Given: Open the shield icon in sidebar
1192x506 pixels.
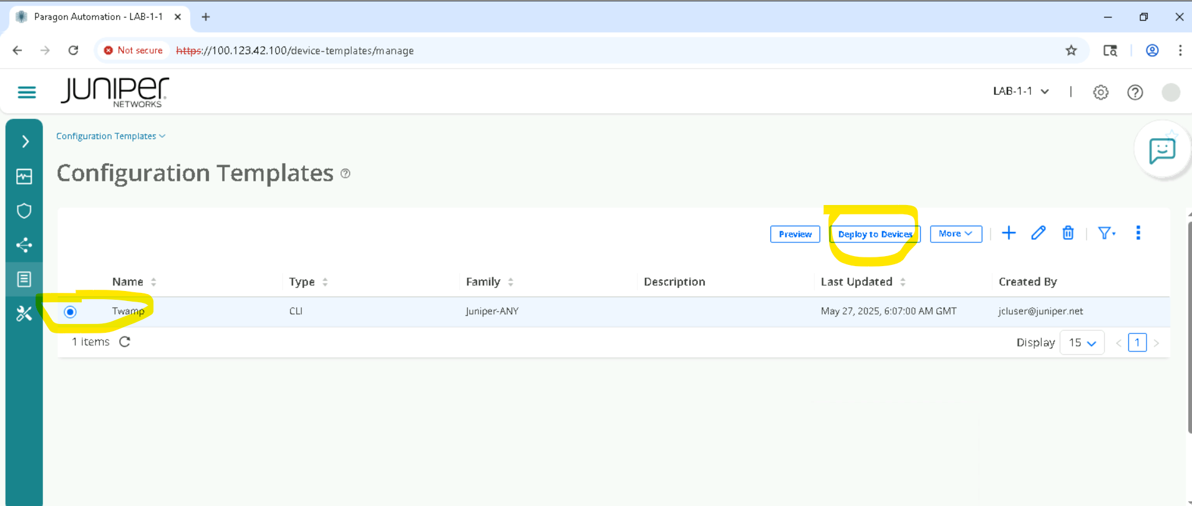Looking at the screenshot, I should pyautogui.click(x=24, y=211).
